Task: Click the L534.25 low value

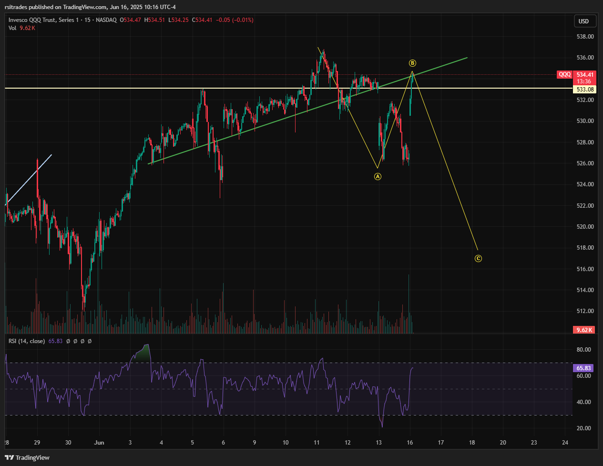Action: (178, 20)
